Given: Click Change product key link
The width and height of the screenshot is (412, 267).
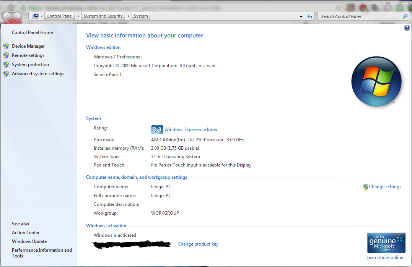Looking at the screenshot, I should click(198, 244).
